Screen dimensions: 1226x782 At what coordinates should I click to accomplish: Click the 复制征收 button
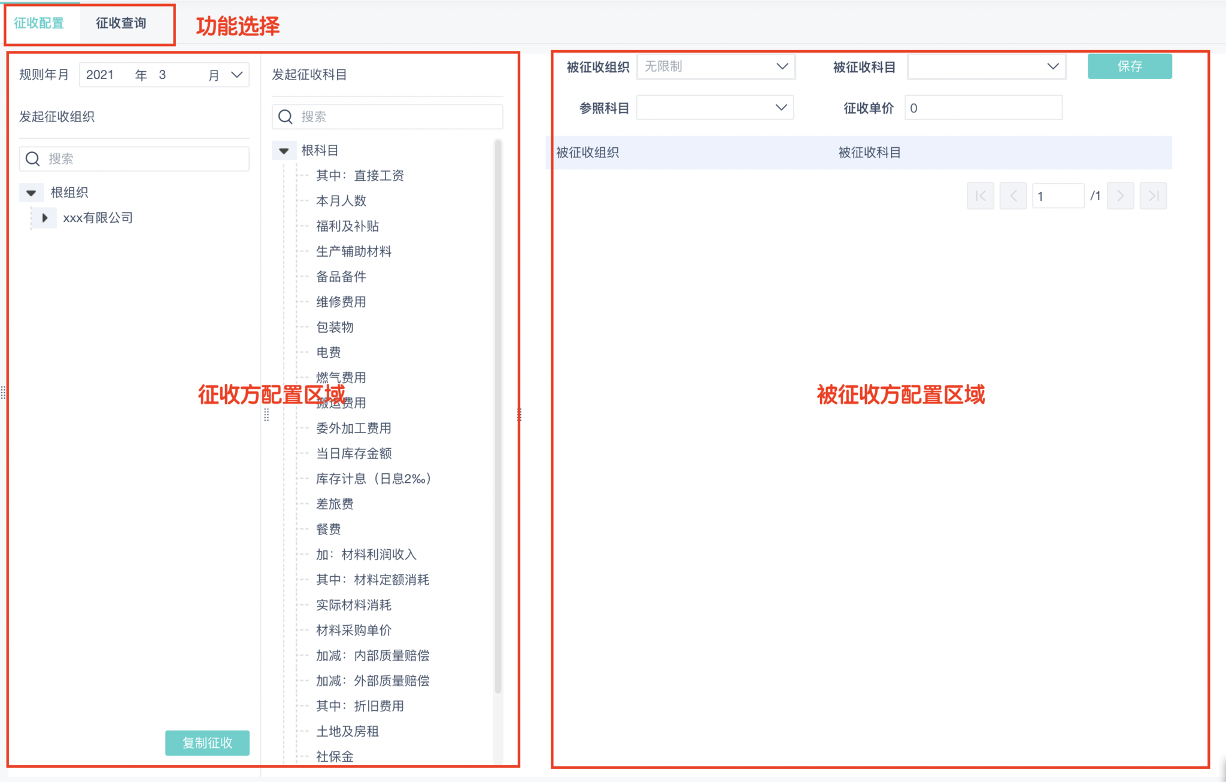click(x=207, y=743)
